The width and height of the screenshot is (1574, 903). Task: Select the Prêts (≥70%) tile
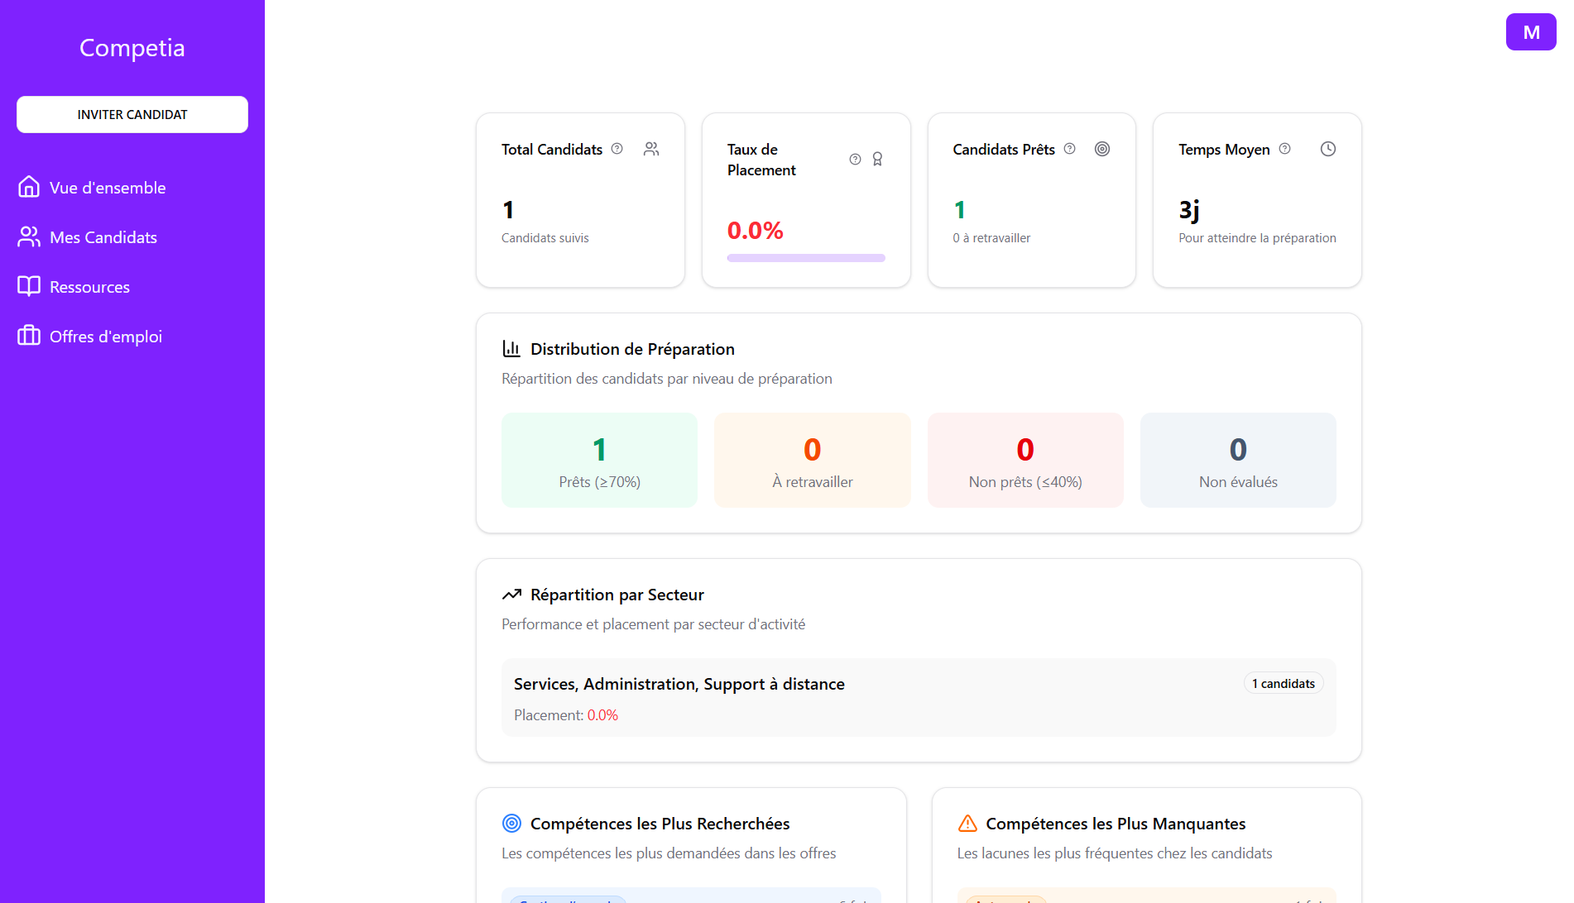[599, 460]
